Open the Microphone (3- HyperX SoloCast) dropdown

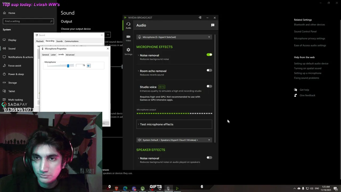pyautogui.click(x=174, y=37)
